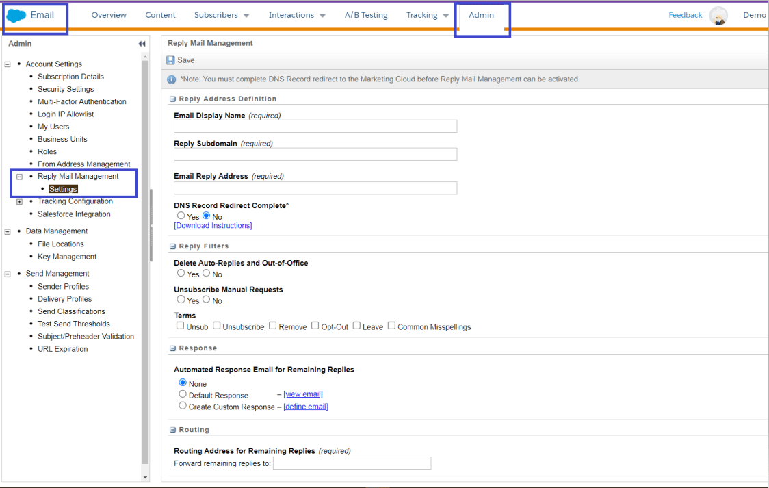The width and height of the screenshot is (769, 488).
Task: Collapse the Admin sidebar with double-arrow icon
Action: (142, 44)
